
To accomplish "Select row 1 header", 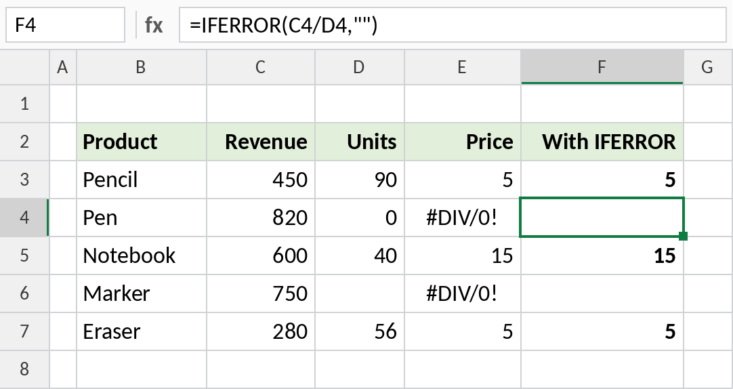I will (24, 104).
